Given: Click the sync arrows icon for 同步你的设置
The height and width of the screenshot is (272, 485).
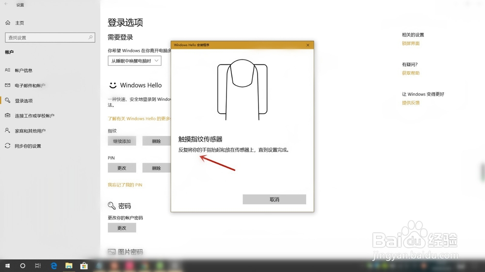Looking at the screenshot, I should click(7, 146).
